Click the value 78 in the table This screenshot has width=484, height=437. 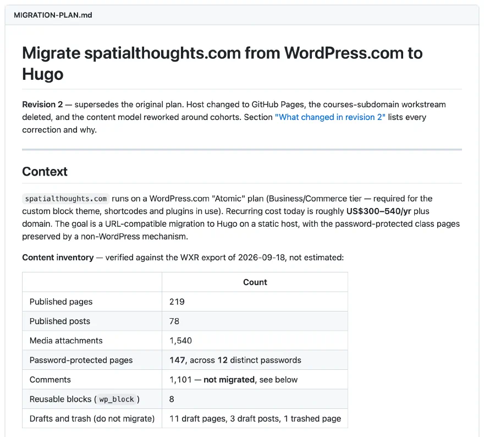point(174,321)
